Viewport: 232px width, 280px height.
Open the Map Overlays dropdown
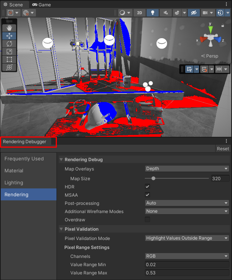point(187,169)
